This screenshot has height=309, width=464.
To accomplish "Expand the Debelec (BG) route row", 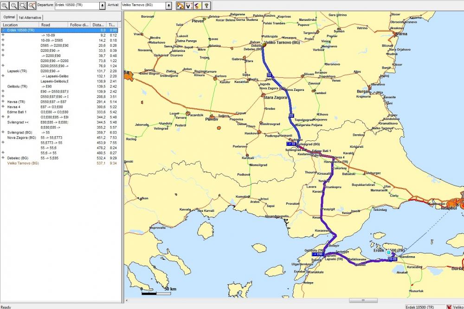I will (x=3, y=158).
